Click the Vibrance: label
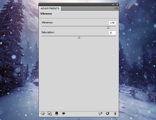The width and height of the screenshot is (156, 120). pyautogui.click(x=47, y=23)
